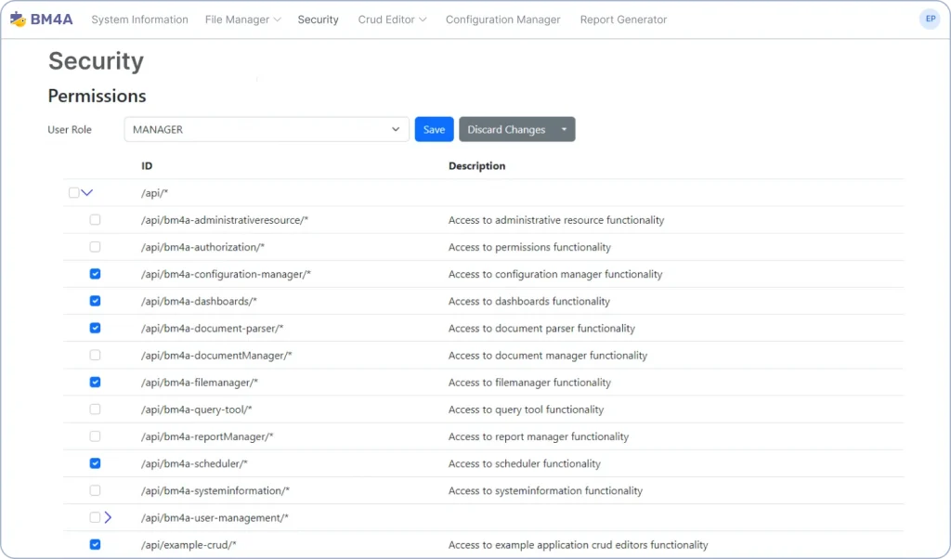This screenshot has width=951, height=559.
Task: Click 'Access to permissions functionality' description
Action: pyautogui.click(x=529, y=247)
